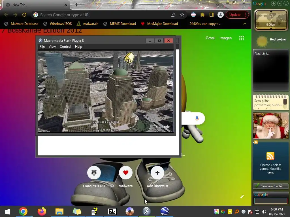Start voice search with microphone icon
The width and height of the screenshot is (290, 217).
pyautogui.click(x=197, y=118)
